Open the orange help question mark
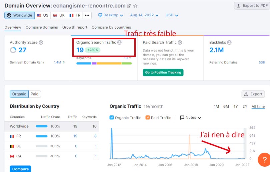 (x=264, y=160)
